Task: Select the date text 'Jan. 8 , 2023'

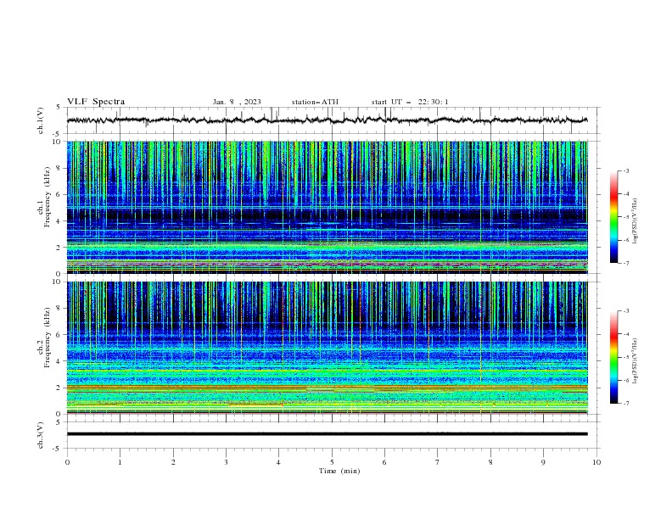Action: click(x=237, y=102)
